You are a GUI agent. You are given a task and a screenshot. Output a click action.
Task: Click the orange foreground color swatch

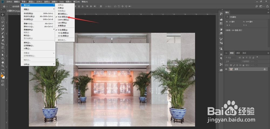pos(2,76)
